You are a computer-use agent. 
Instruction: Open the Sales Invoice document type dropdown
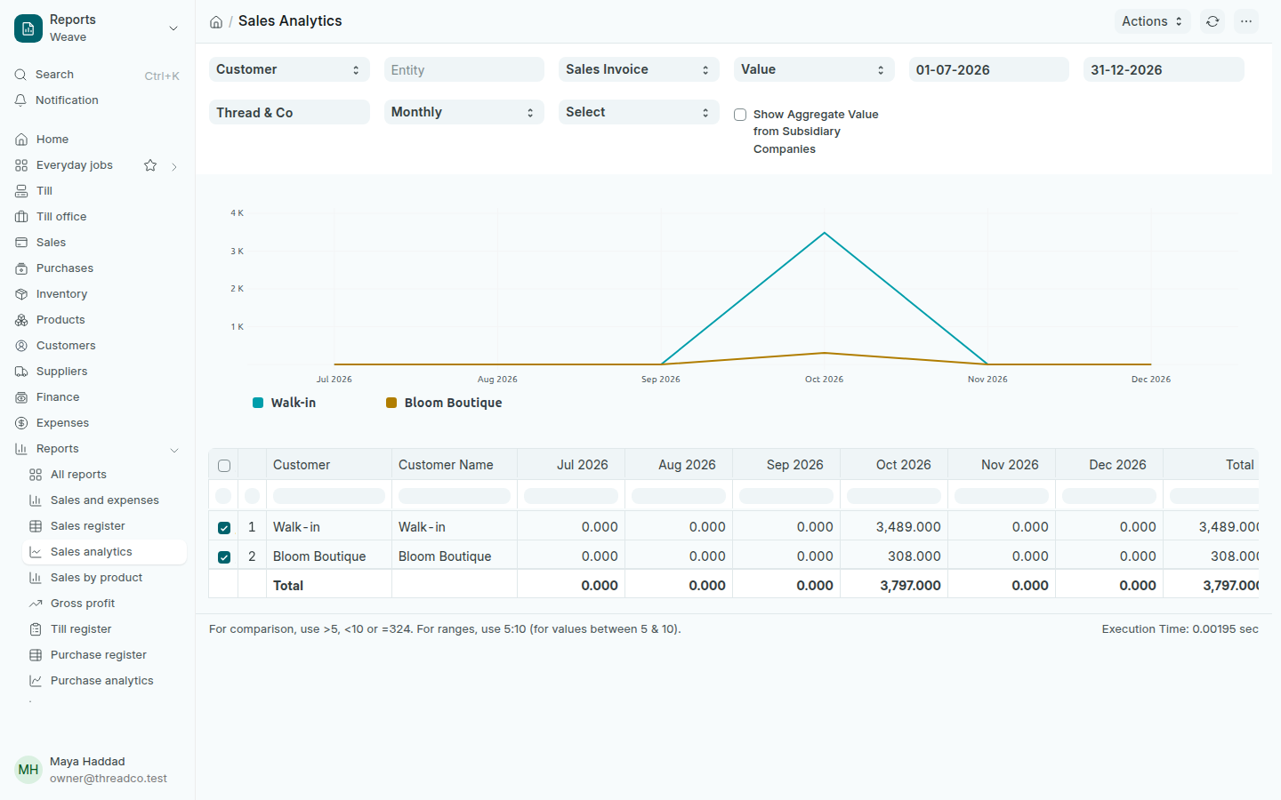(x=639, y=69)
